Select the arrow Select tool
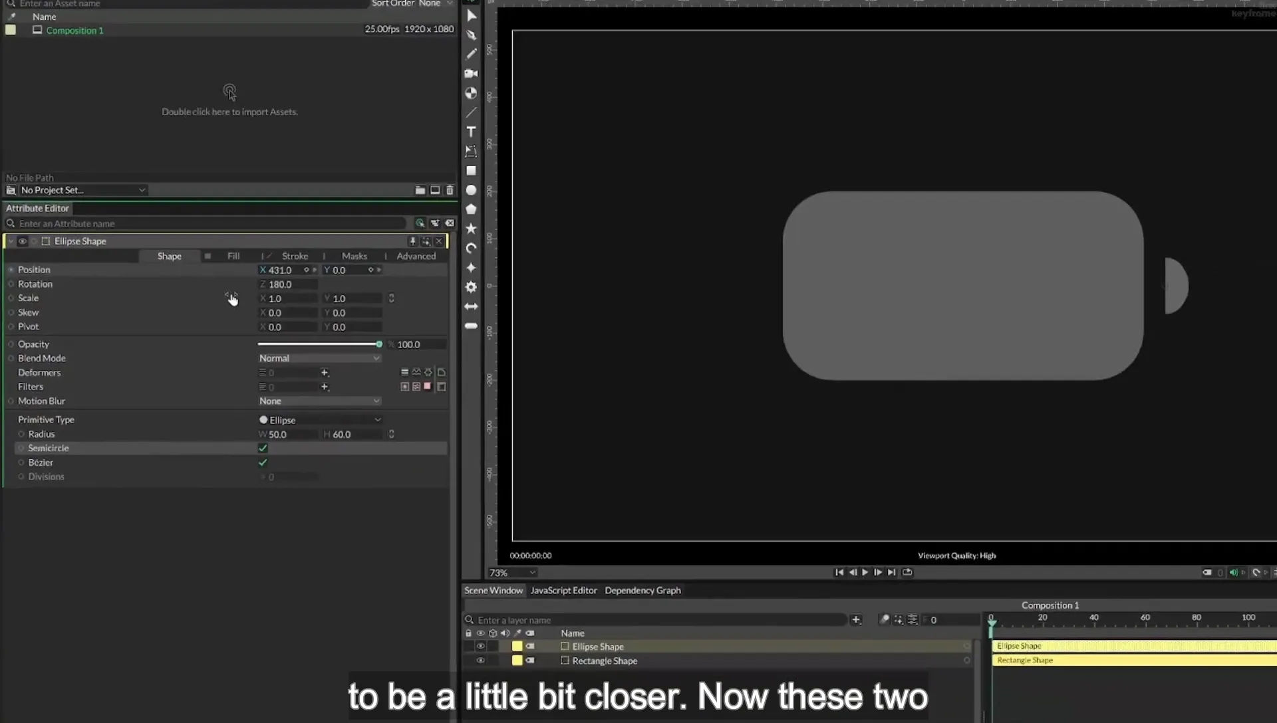The width and height of the screenshot is (1277, 723). coord(471,15)
